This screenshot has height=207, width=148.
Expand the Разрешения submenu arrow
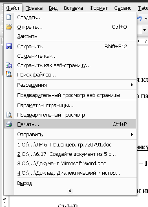[x=132, y=85]
